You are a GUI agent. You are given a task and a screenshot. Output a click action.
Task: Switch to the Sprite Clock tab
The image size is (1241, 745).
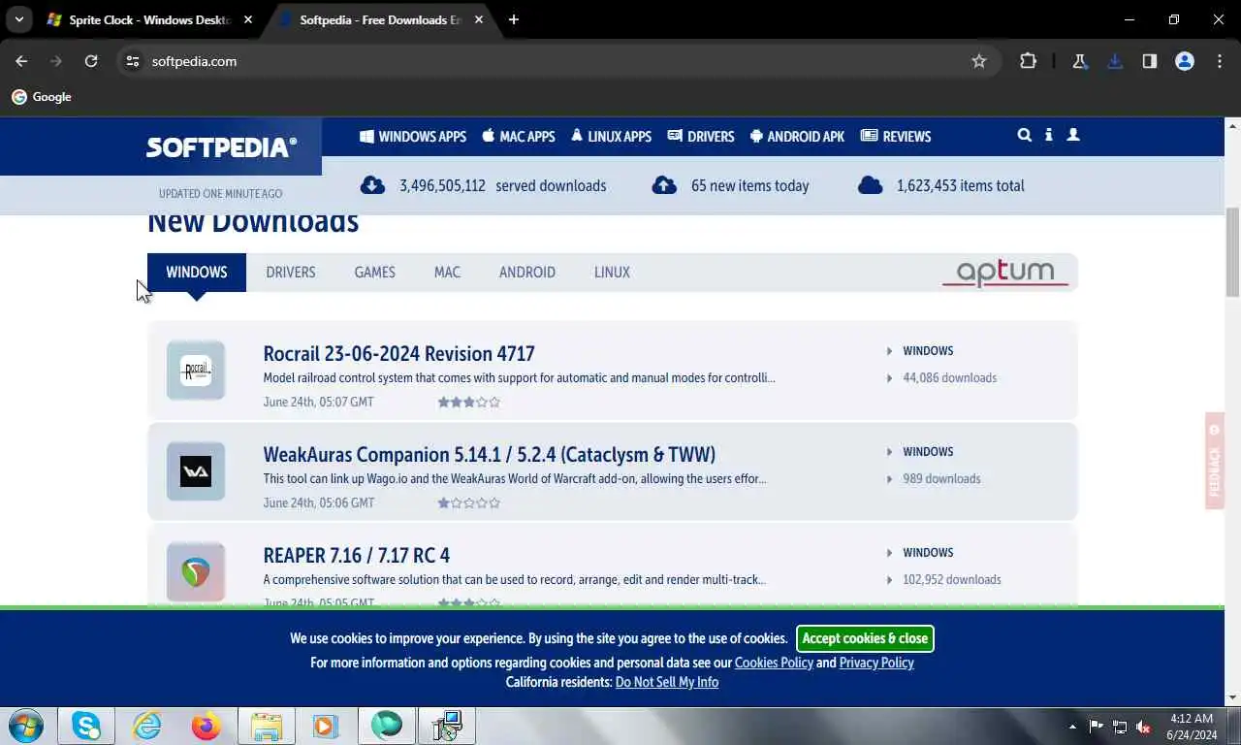pyautogui.click(x=150, y=19)
